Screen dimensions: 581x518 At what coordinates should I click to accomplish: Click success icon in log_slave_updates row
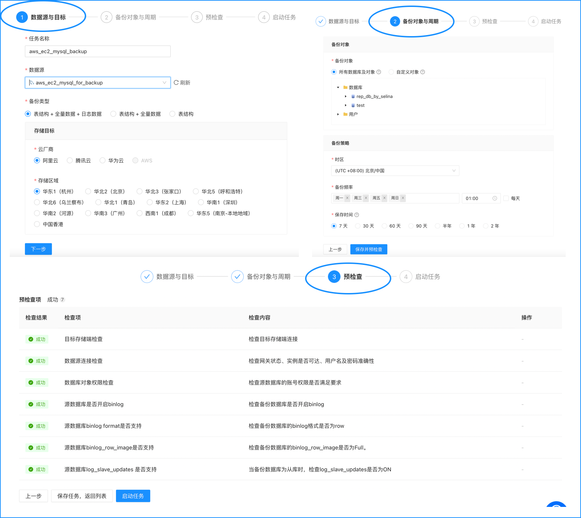(x=31, y=469)
